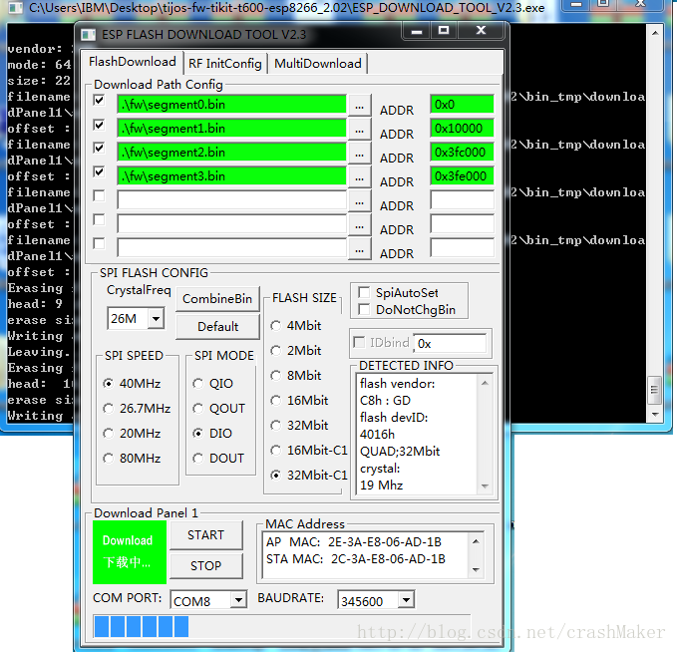Open the COM PORT dropdown
Screen dimensions: 677x652
pos(238,600)
